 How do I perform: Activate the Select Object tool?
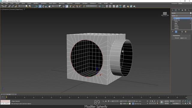27,6
